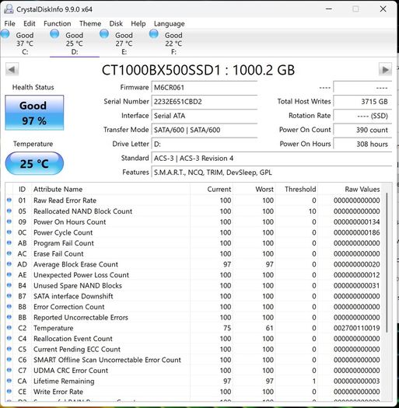
Task: Open the Disk menu
Action: click(116, 23)
